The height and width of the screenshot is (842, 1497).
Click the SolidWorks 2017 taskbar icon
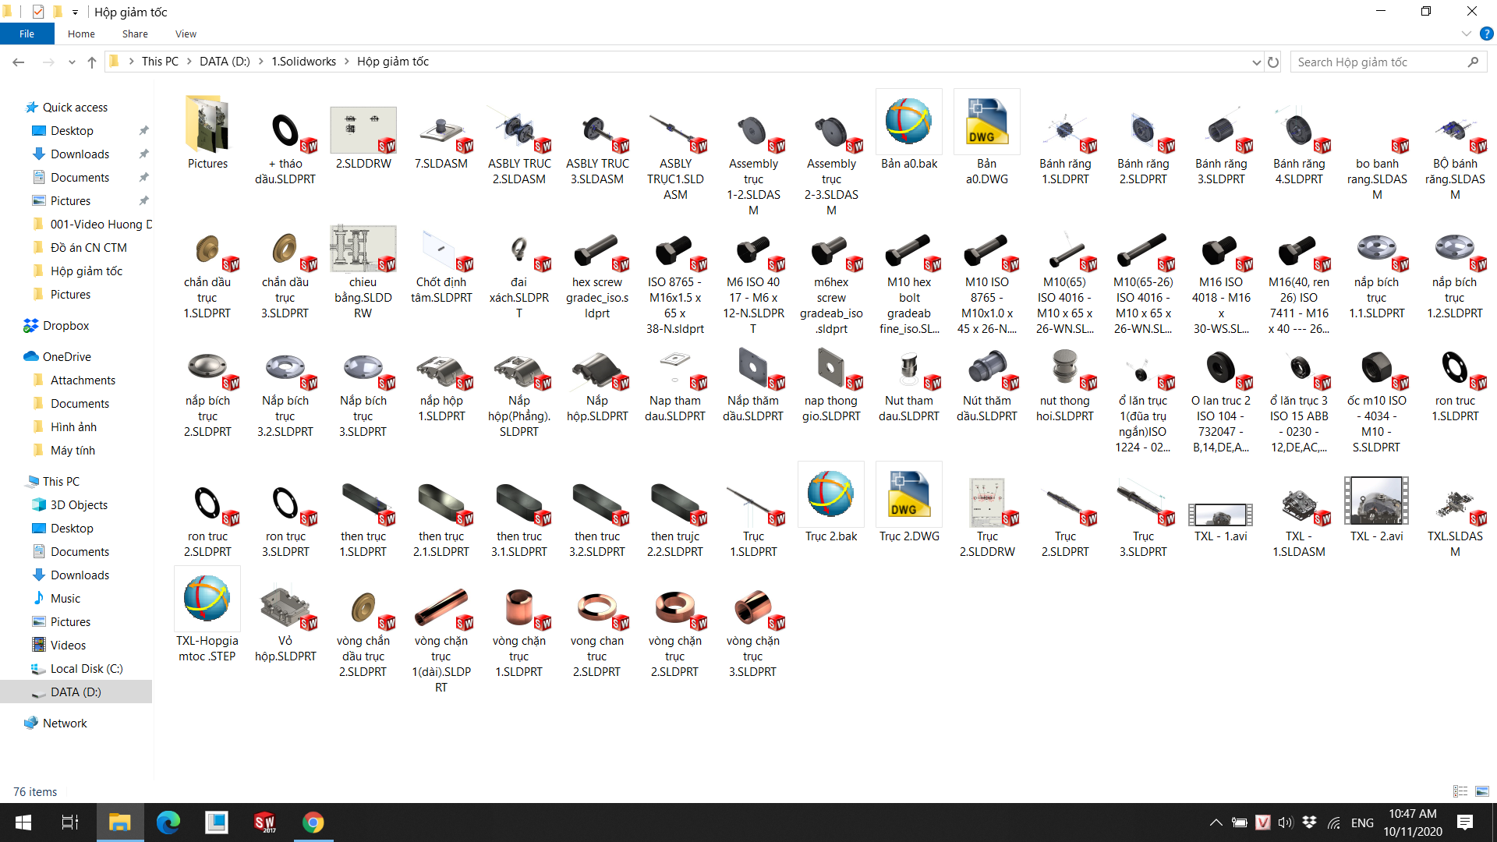click(264, 823)
